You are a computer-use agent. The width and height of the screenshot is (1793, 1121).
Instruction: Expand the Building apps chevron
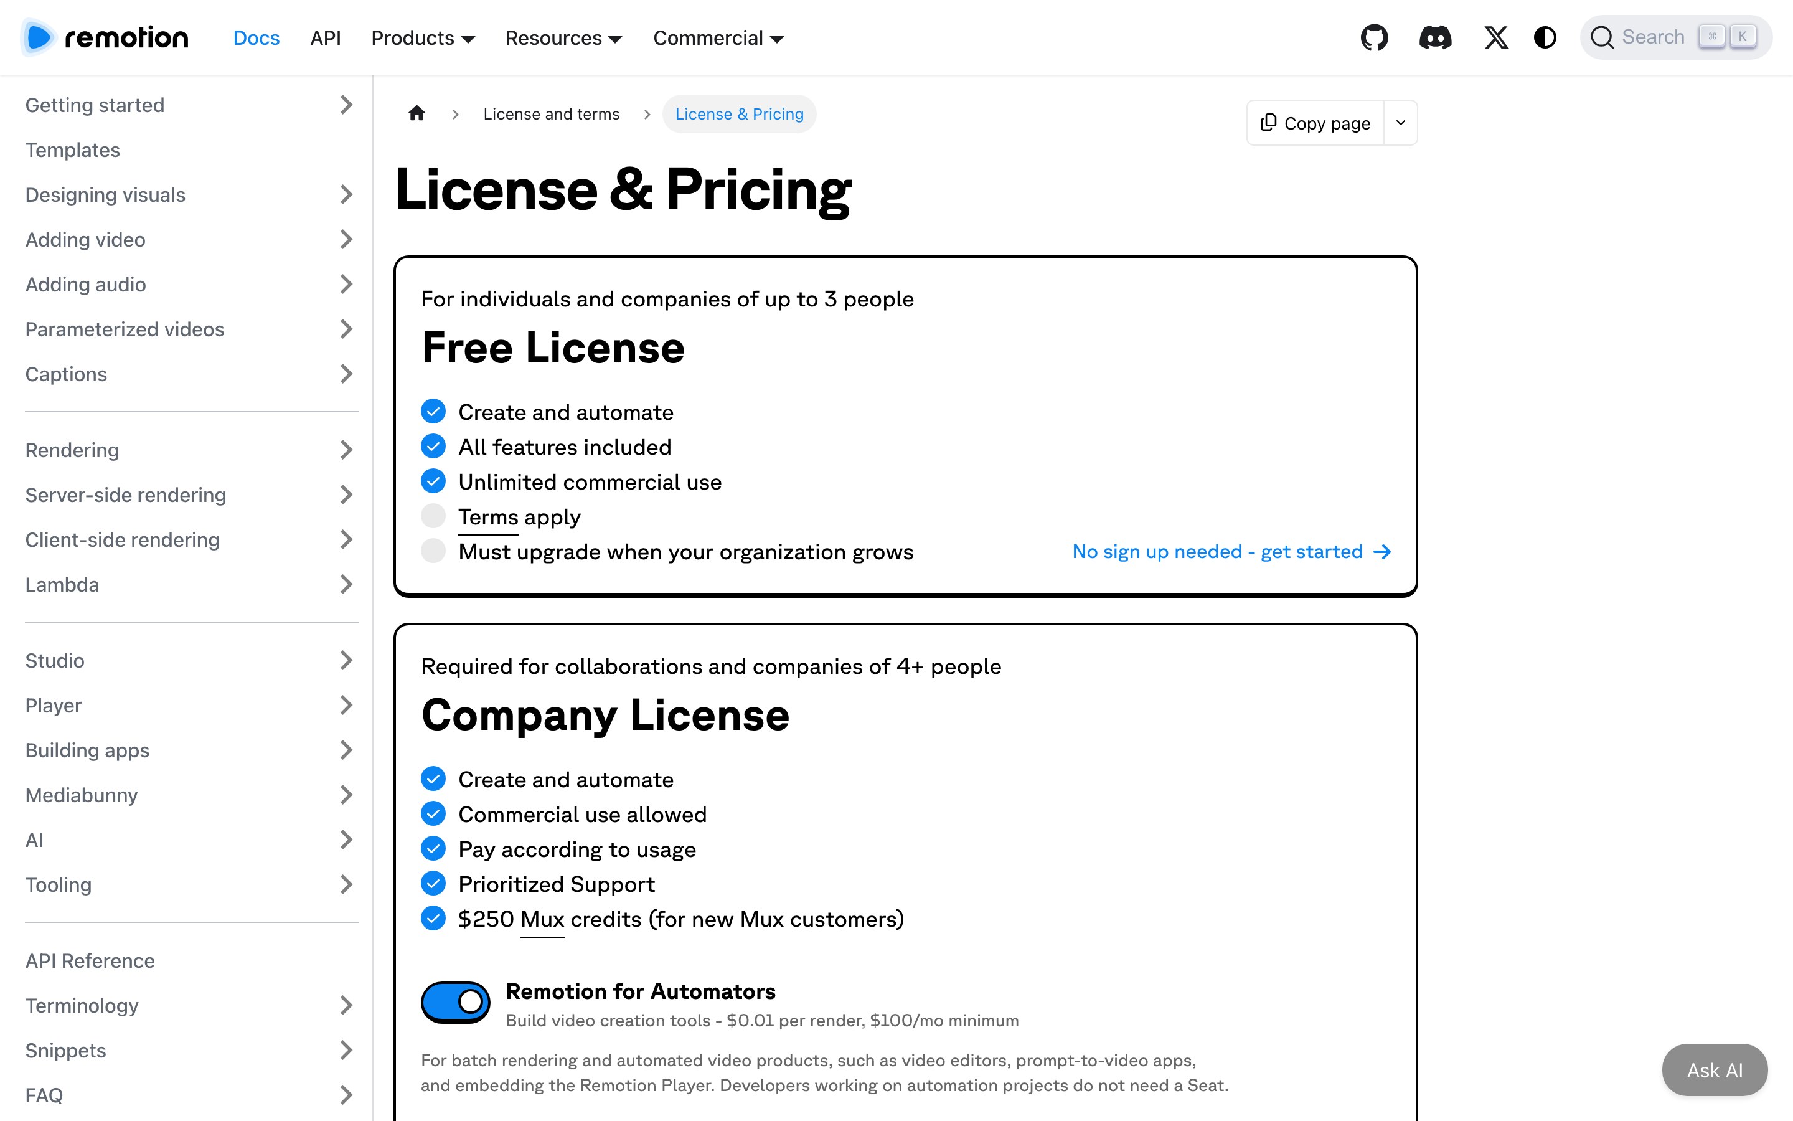pyautogui.click(x=346, y=750)
